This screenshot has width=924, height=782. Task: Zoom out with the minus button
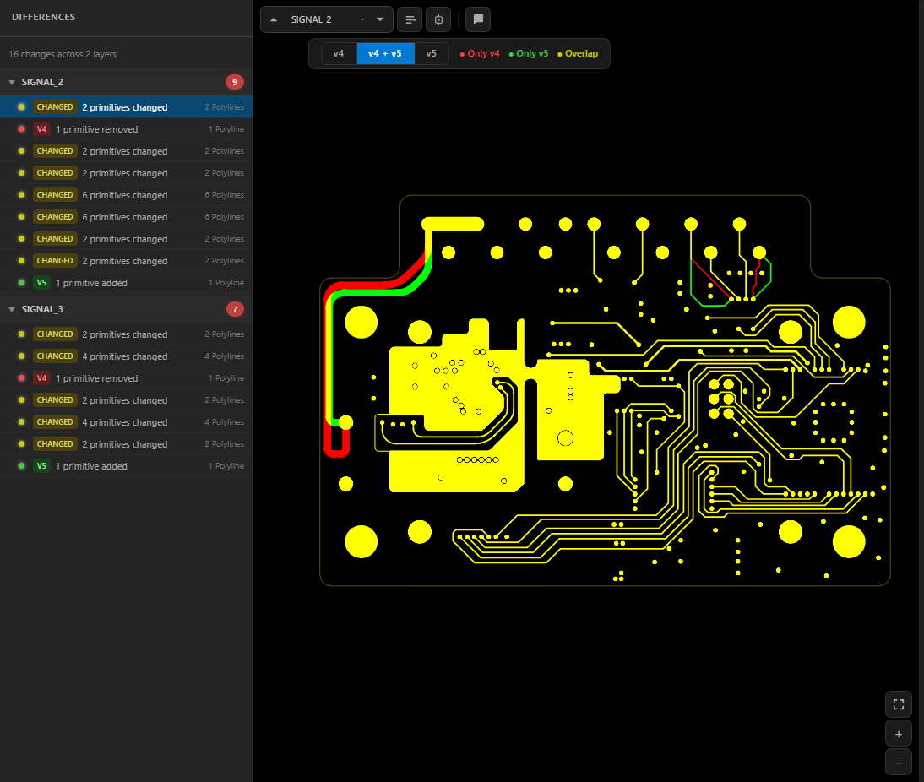click(x=898, y=763)
